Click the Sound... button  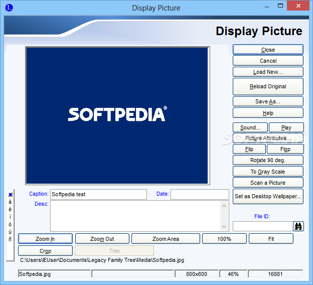click(250, 127)
